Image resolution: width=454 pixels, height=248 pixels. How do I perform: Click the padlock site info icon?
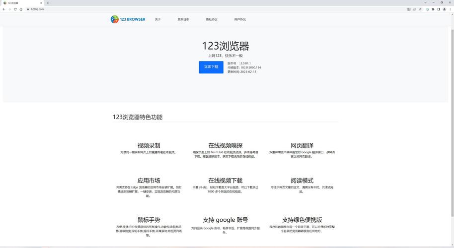(28, 9)
